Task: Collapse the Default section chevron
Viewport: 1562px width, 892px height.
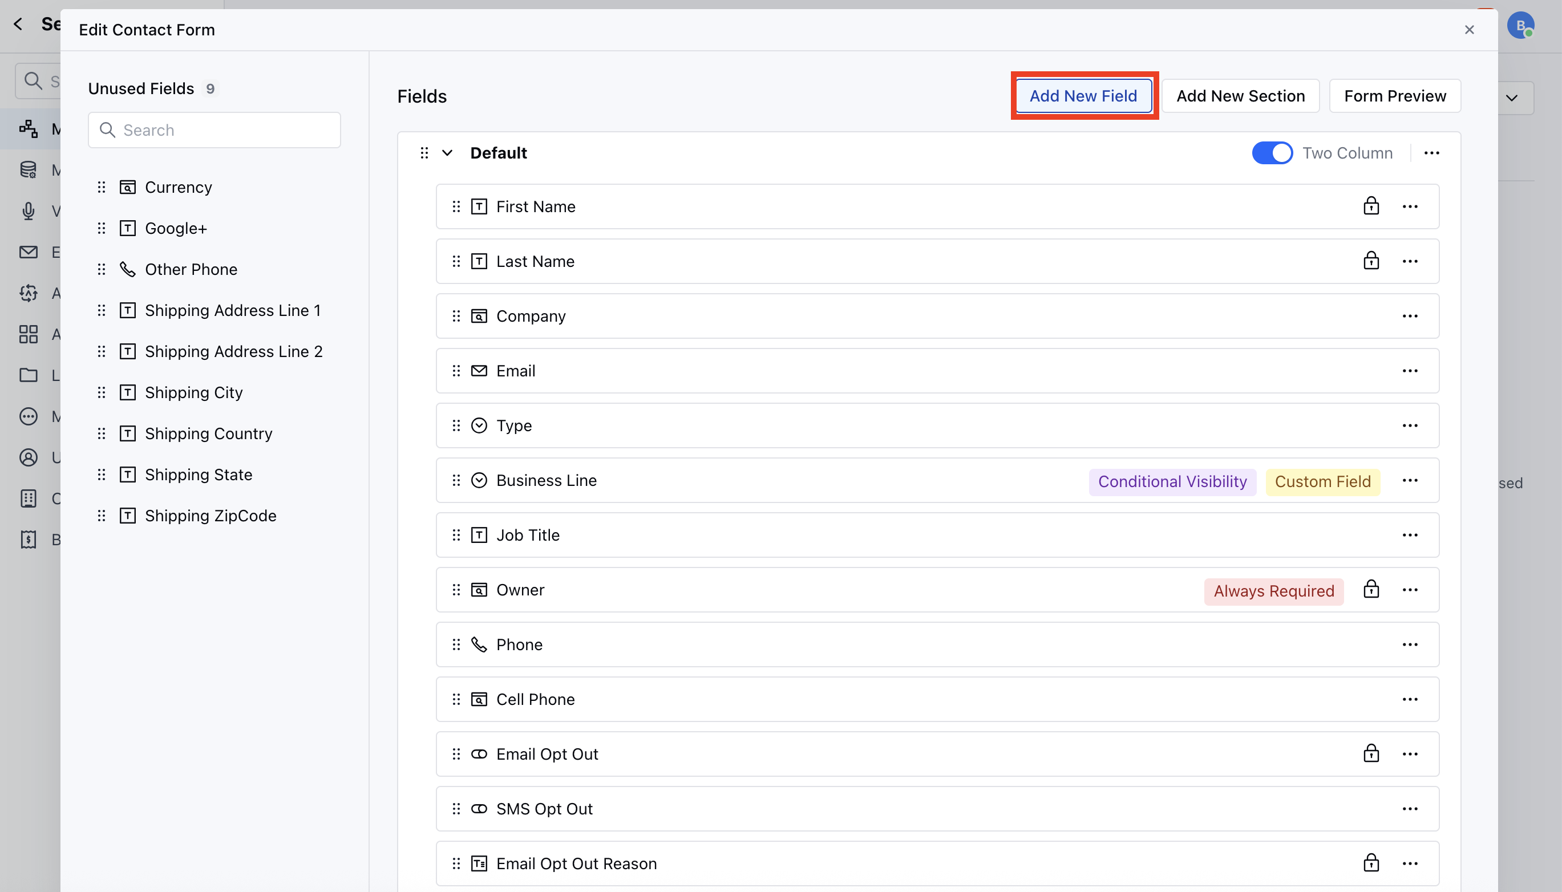Action: click(447, 152)
